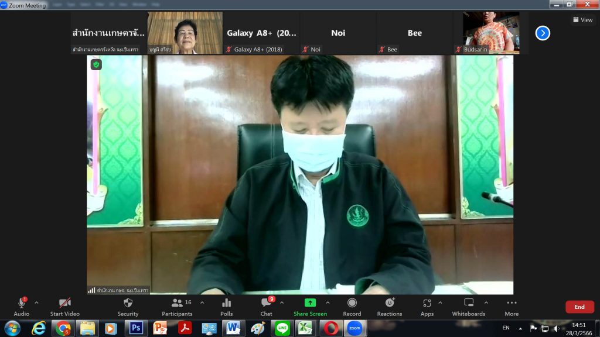Toggle meeting recording with Record

[x=352, y=307]
